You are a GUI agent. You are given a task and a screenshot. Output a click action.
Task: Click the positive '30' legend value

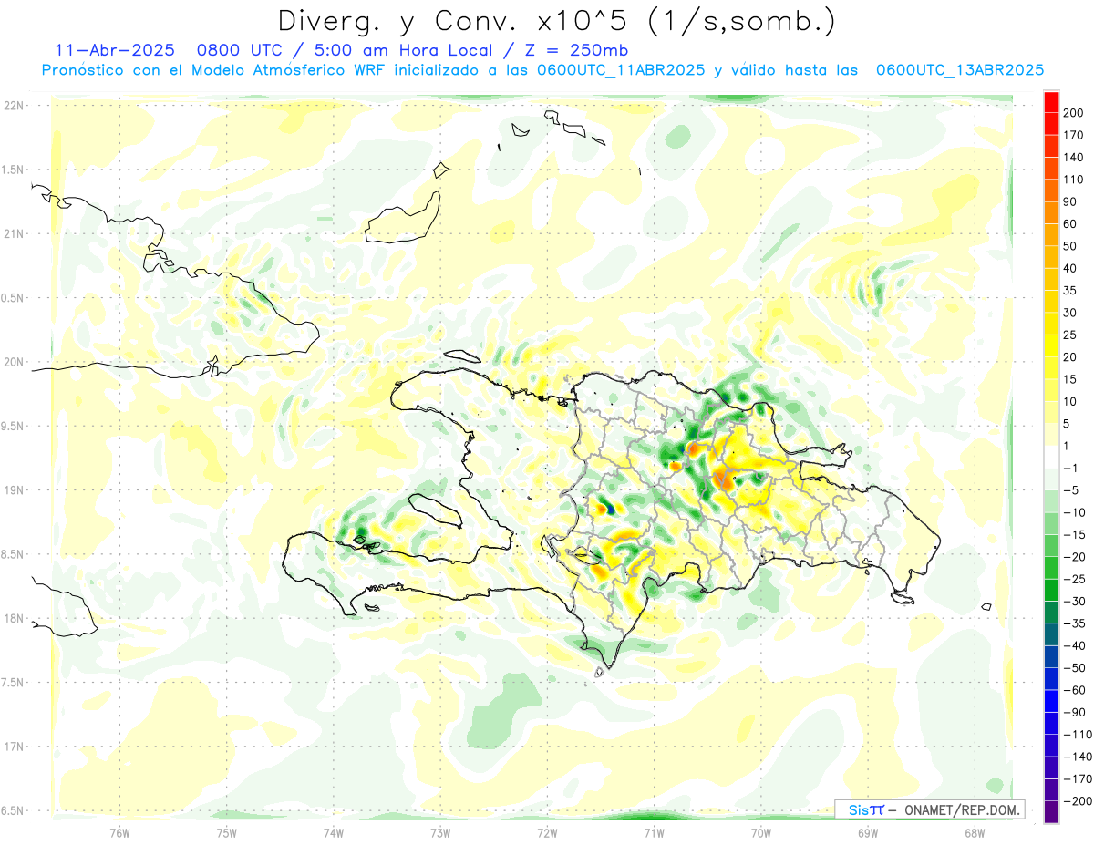1072,313
